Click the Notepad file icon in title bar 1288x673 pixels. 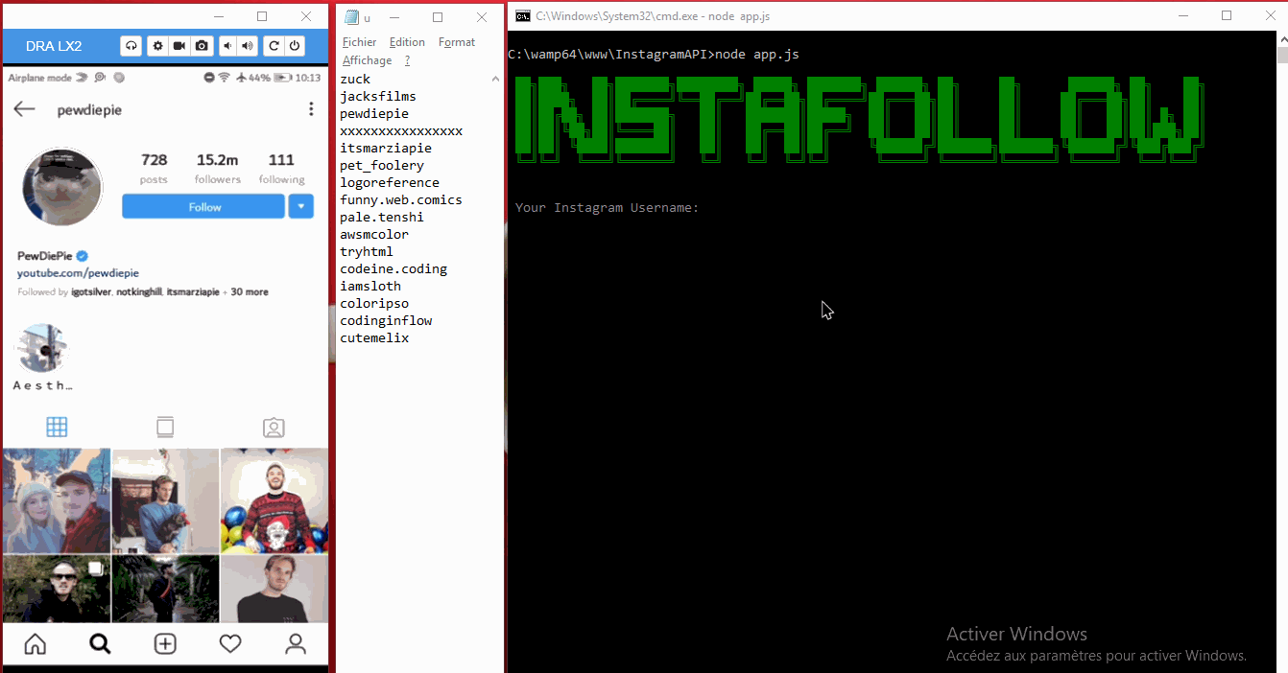click(x=351, y=17)
